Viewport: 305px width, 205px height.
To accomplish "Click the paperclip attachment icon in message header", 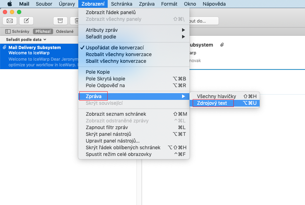I will coord(222,45).
